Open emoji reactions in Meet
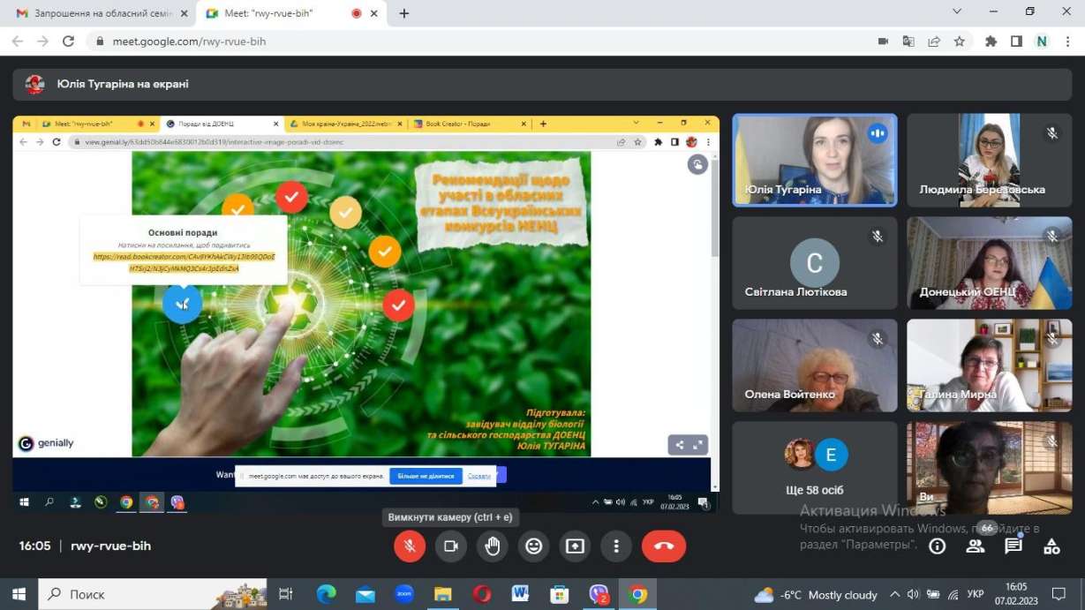 [533, 546]
